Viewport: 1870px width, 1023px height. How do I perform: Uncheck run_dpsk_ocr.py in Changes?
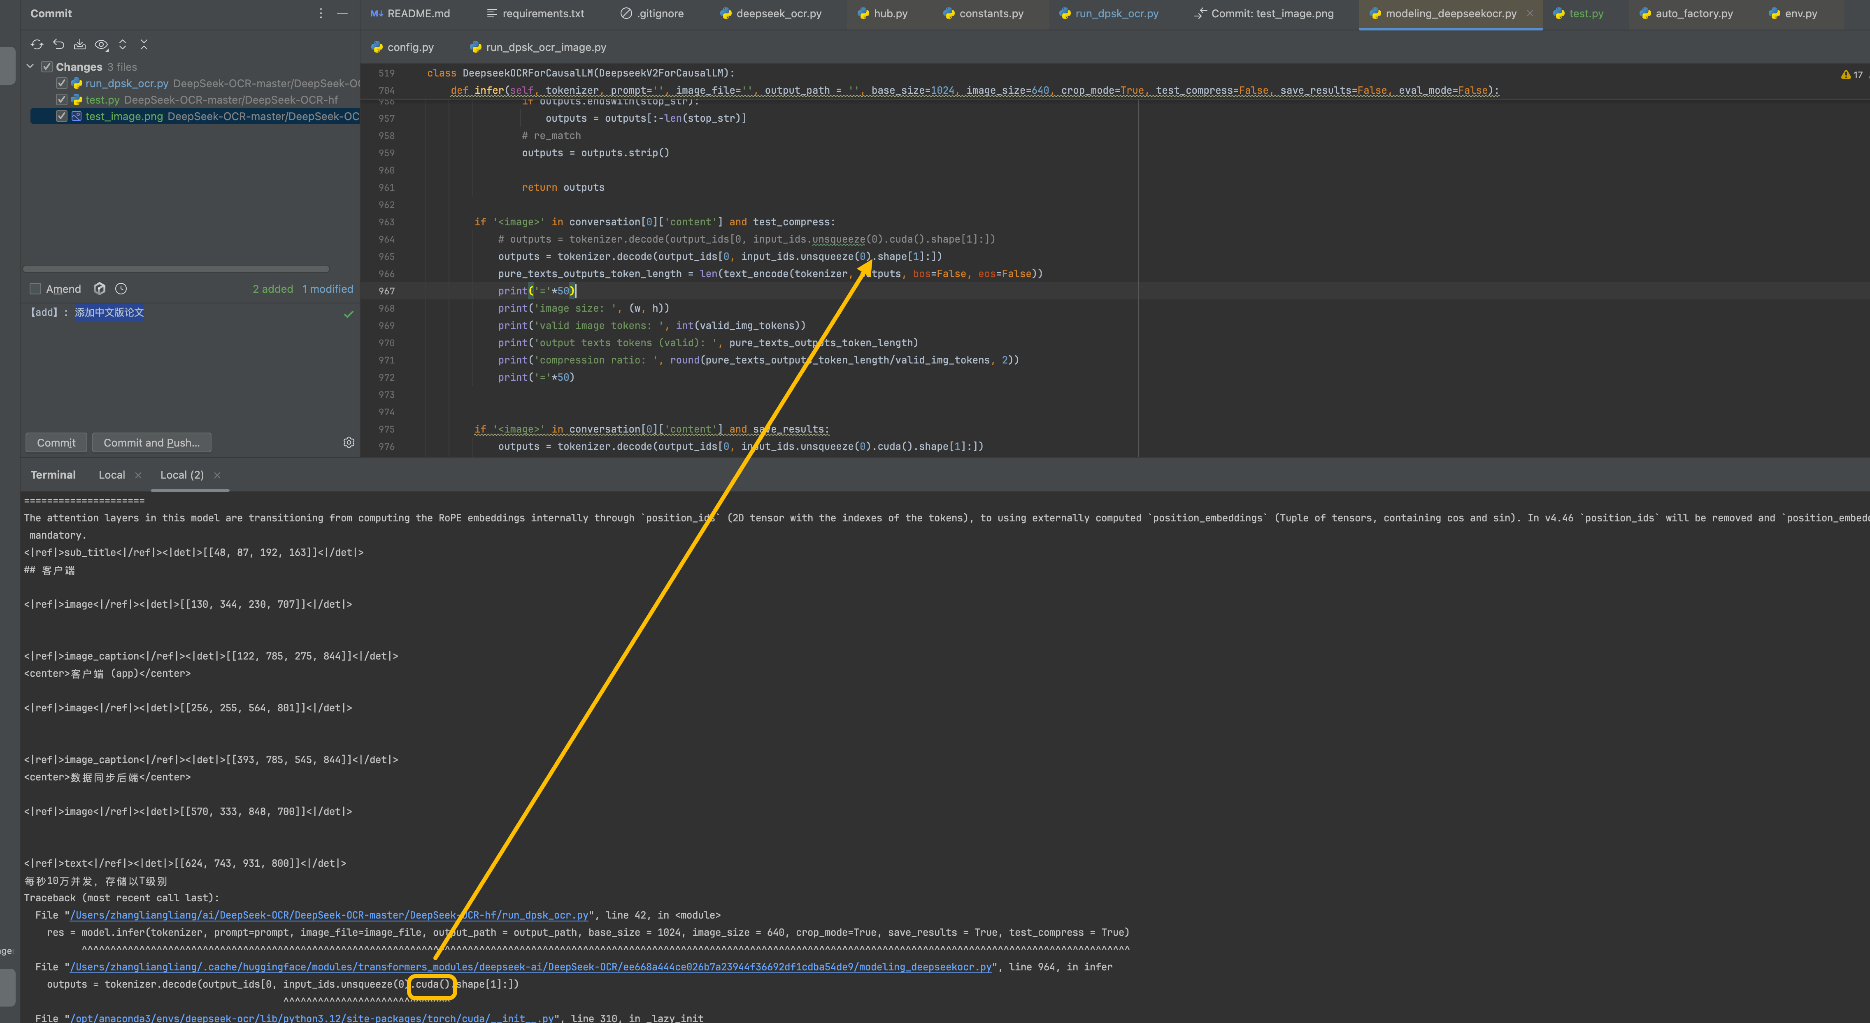point(62,83)
